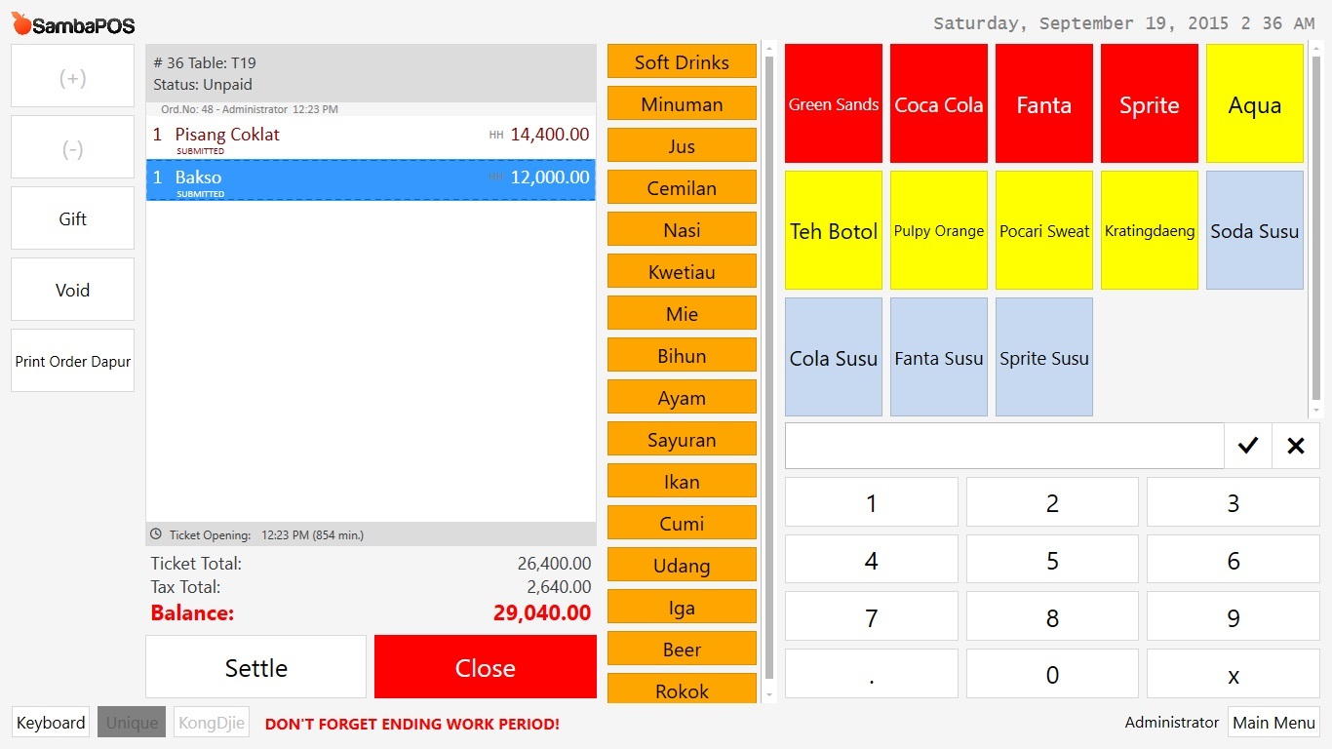Click Print Order Dapur button
Image resolution: width=1332 pixels, height=749 pixels.
[x=72, y=361]
